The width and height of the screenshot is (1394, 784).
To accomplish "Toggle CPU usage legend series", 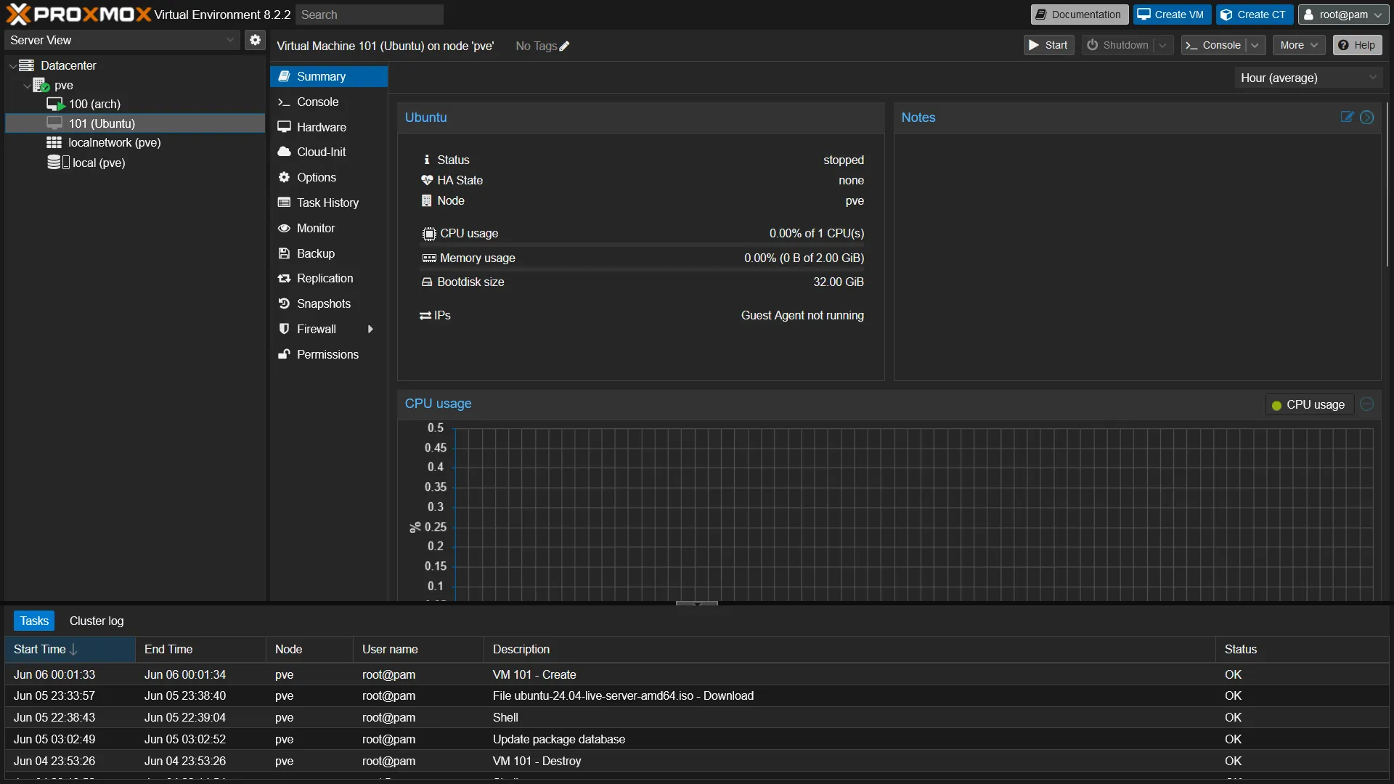I will coord(1309,404).
